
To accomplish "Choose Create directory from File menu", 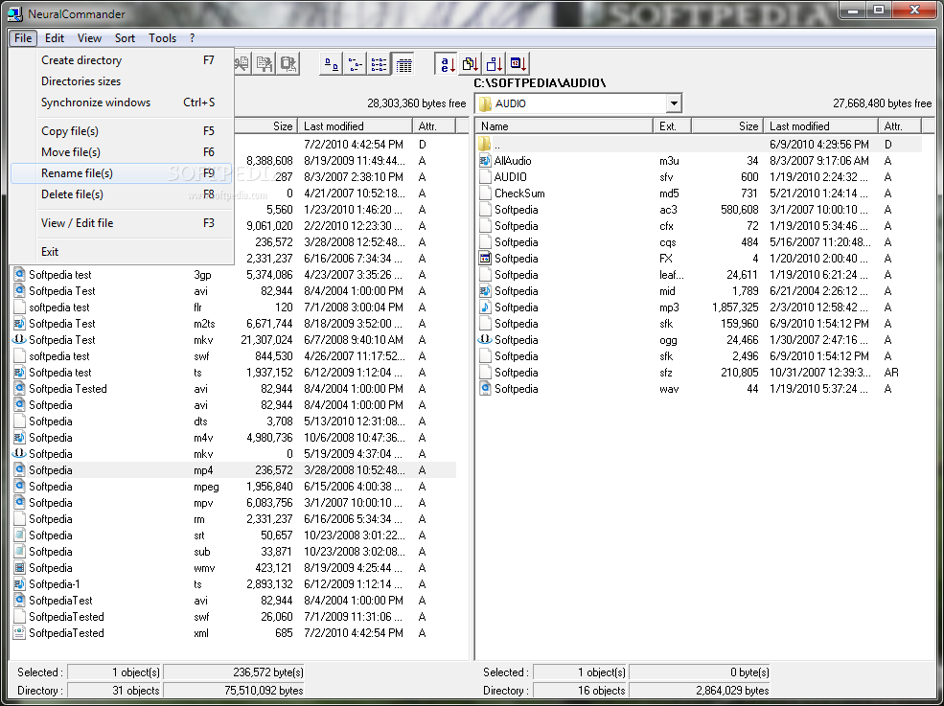I will pos(121,60).
